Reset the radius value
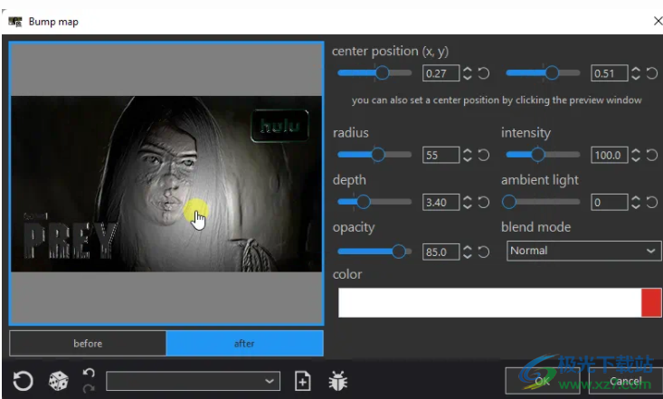This screenshot has width=663, height=399. coord(484,155)
